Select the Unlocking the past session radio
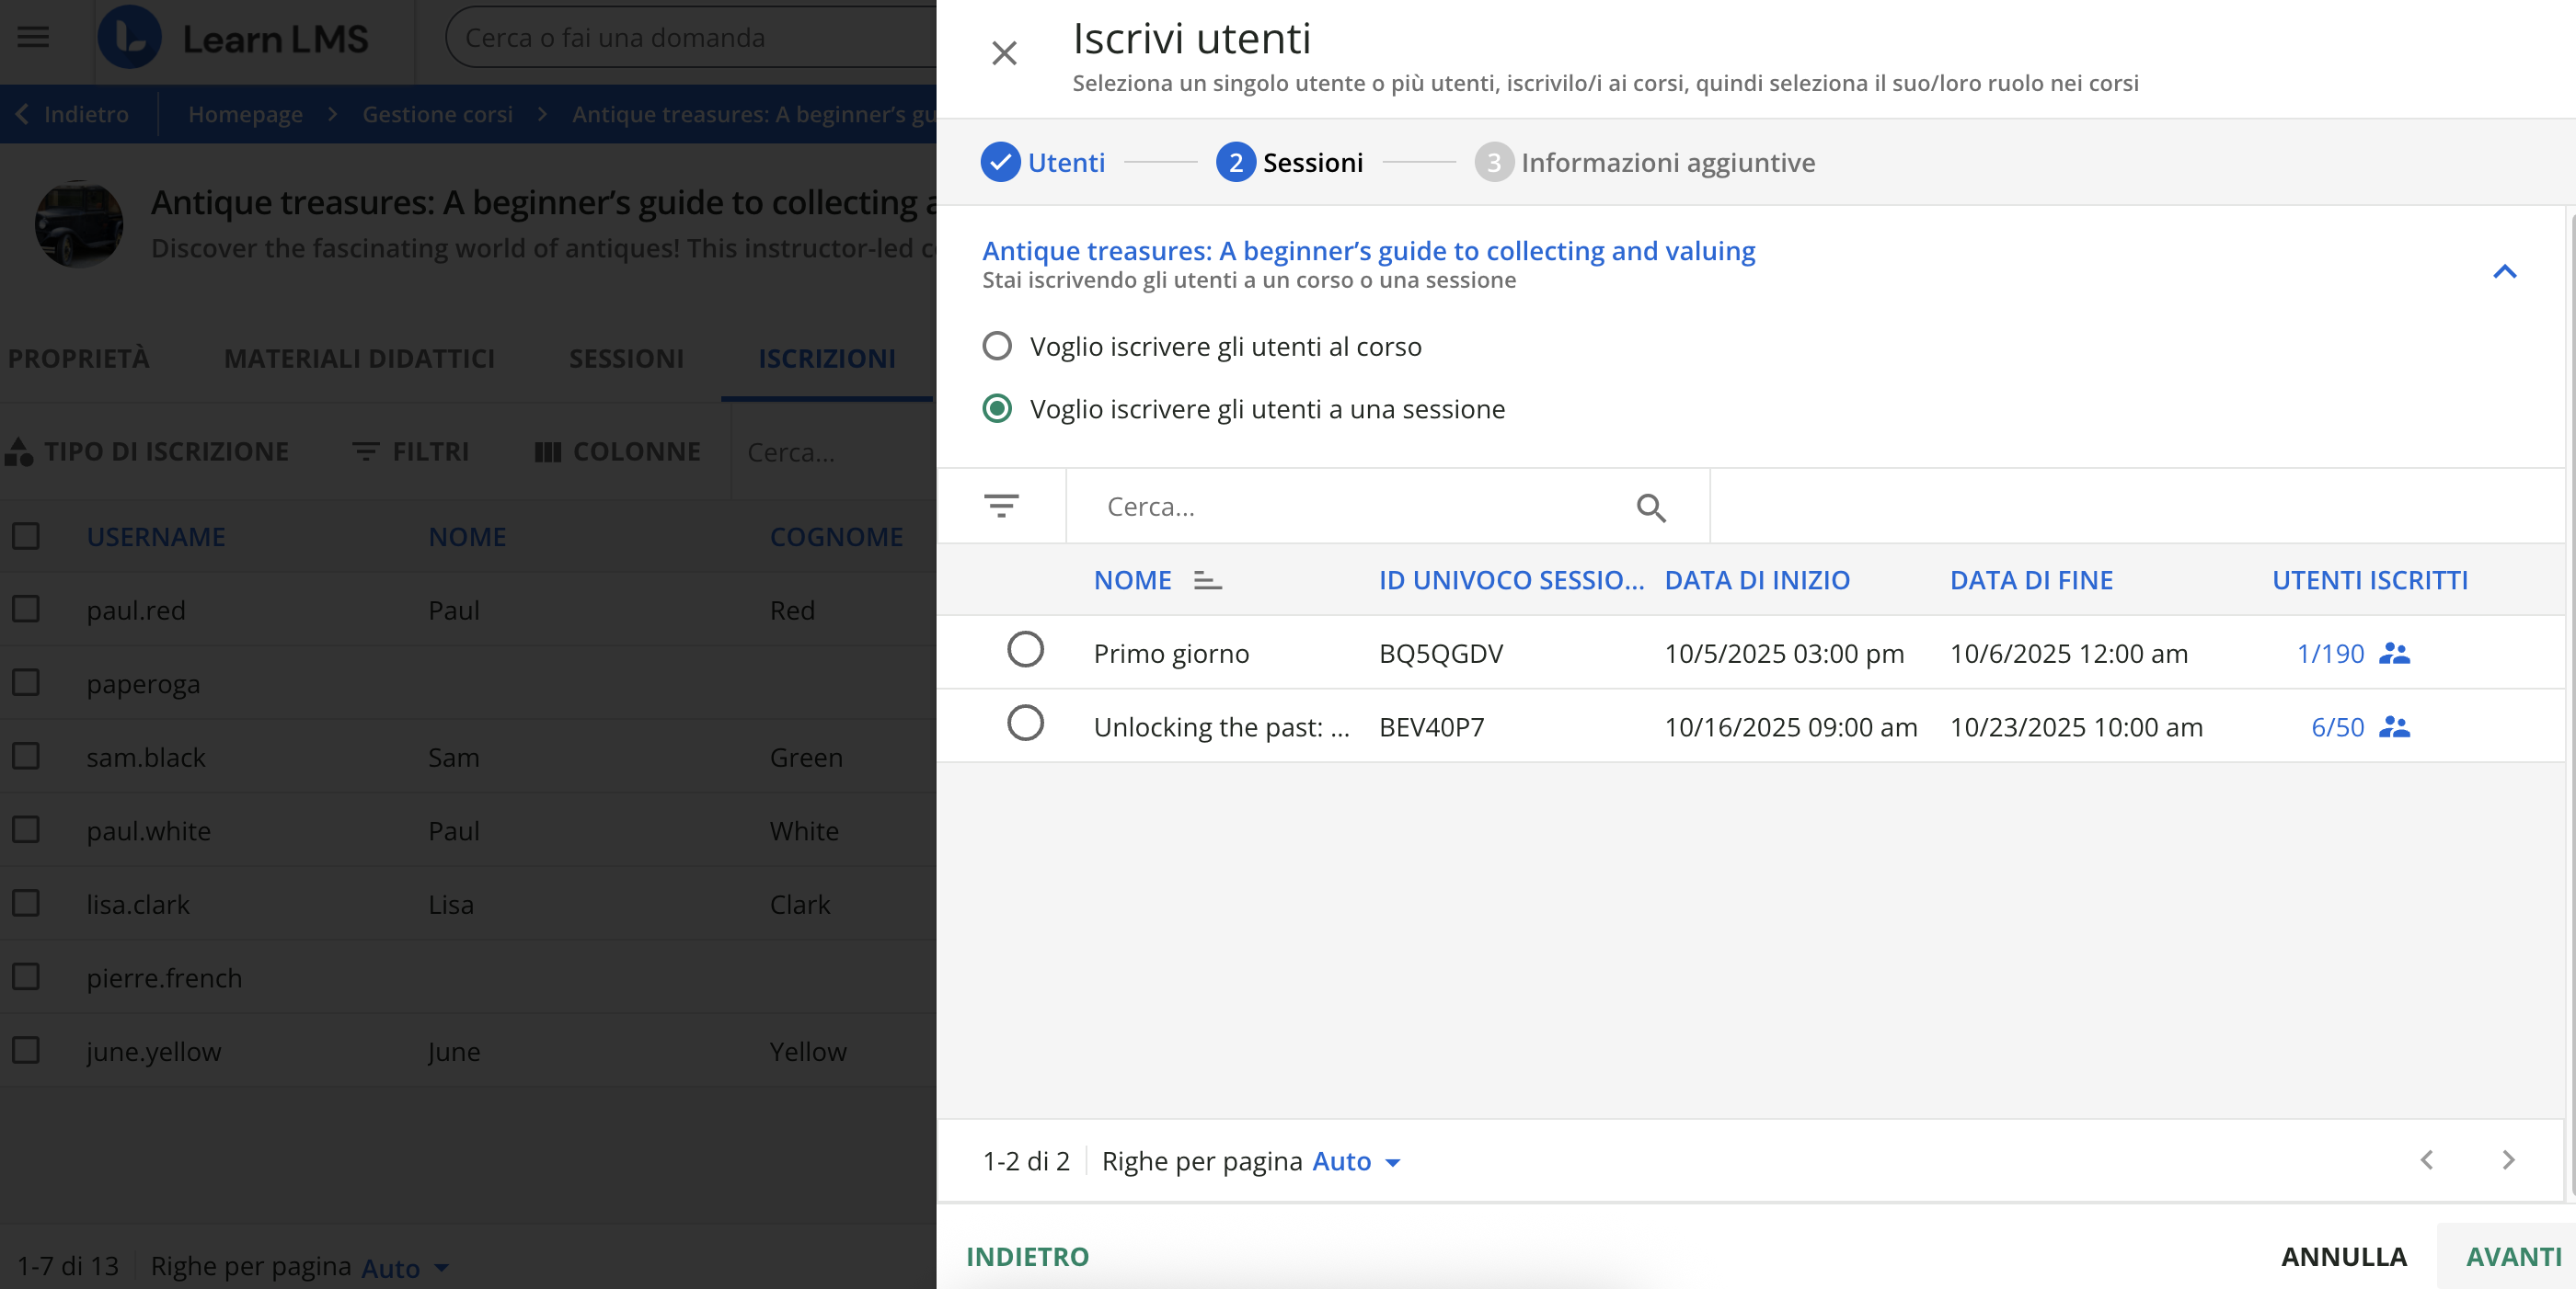Image resolution: width=2576 pixels, height=1289 pixels. coord(1025,724)
